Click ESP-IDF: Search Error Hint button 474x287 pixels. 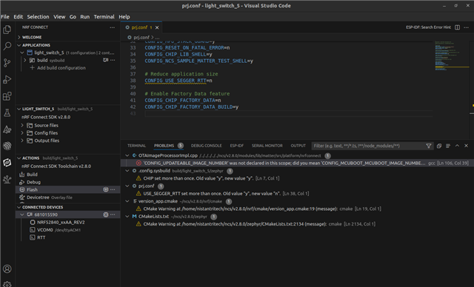pos(428,27)
